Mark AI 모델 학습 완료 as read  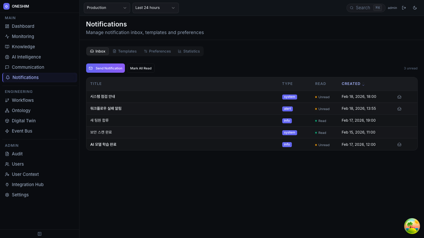pos(399,144)
